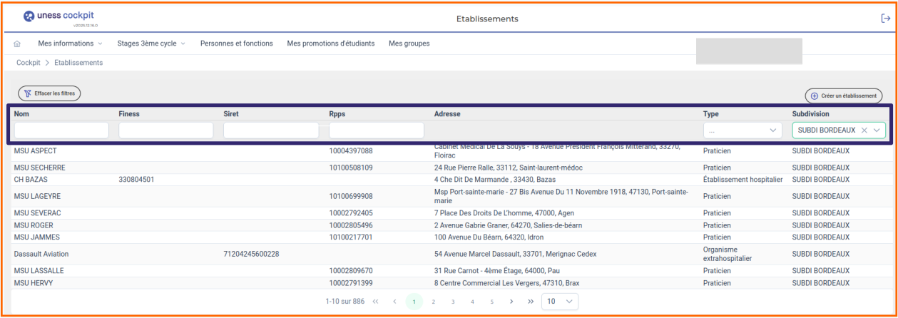Select page 3 in pagination
898x318 pixels.
tap(453, 302)
